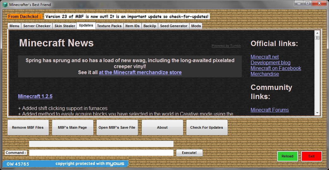The width and height of the screenshot is (329, 170).
Task: Open the About dialog
Action: [162, 127]
